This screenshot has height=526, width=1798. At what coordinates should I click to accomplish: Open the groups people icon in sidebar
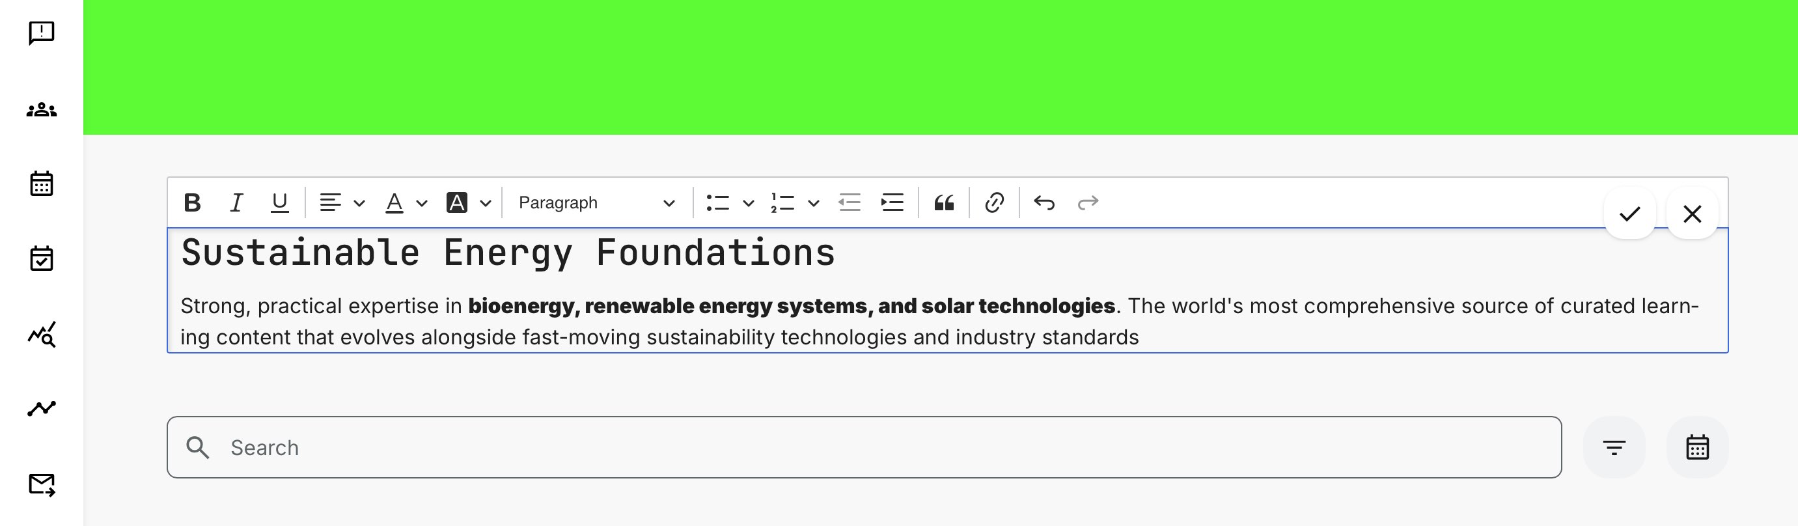[x=41, y=109]
